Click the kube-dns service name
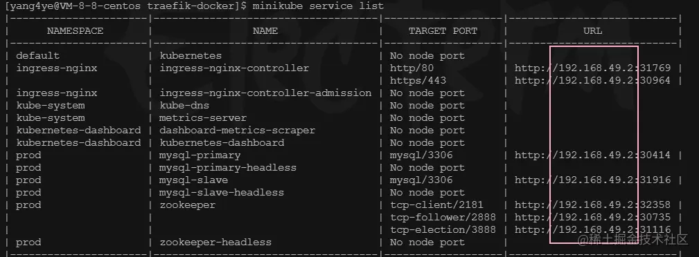This screenshot has height=257, width=699. pos(184,106)
